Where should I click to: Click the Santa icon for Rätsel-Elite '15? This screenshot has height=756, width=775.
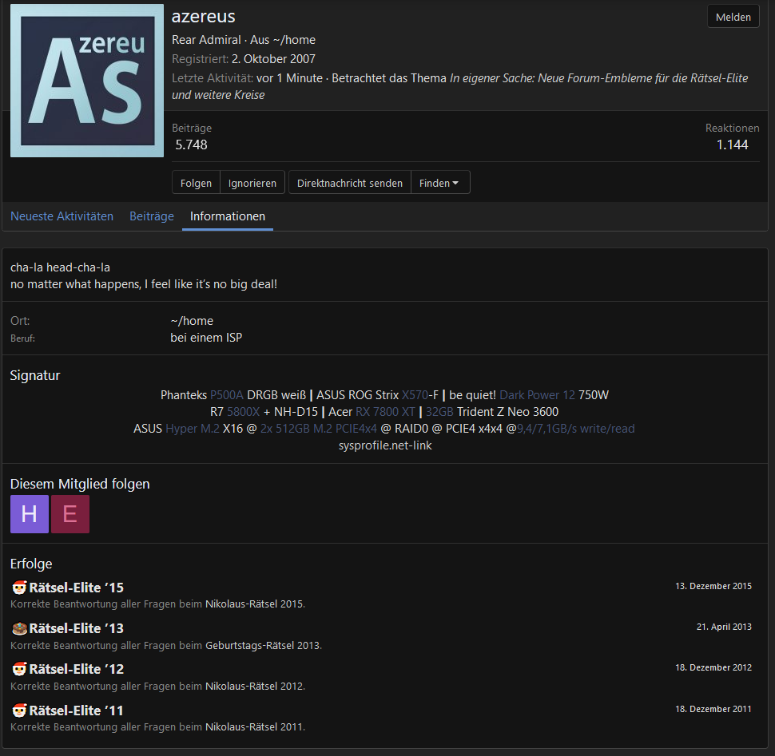click(19, 588)
